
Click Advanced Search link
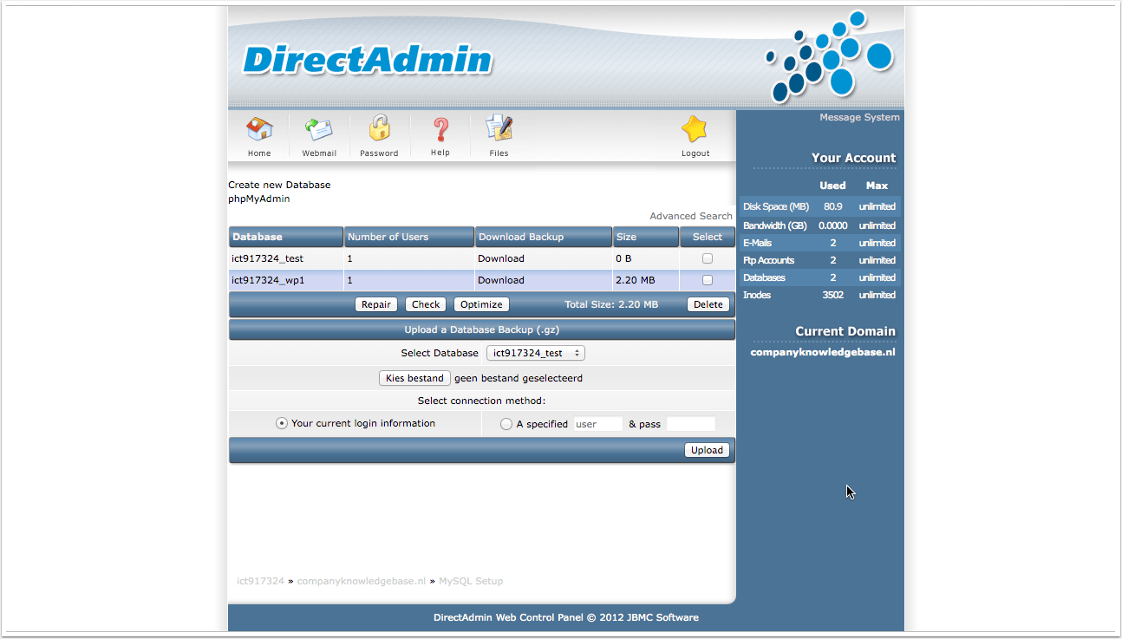click(691, 216)
